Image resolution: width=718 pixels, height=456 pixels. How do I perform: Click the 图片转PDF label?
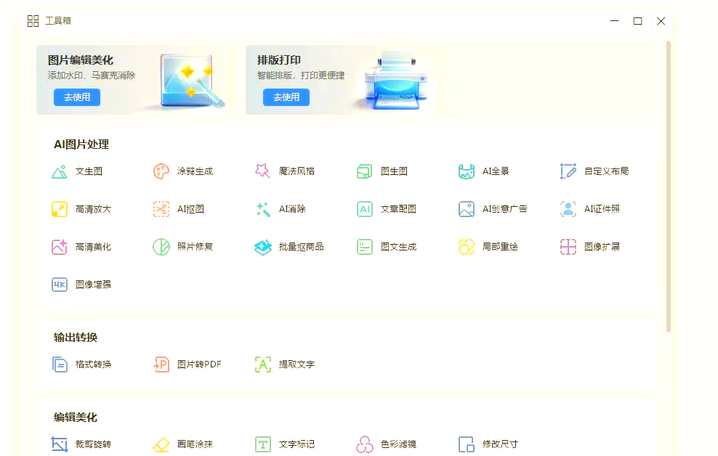click(199, 365)
